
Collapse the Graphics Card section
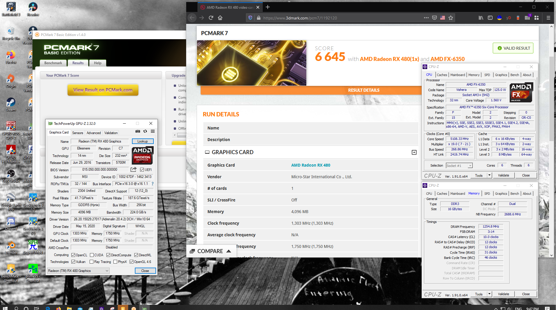tap(414, 152)
